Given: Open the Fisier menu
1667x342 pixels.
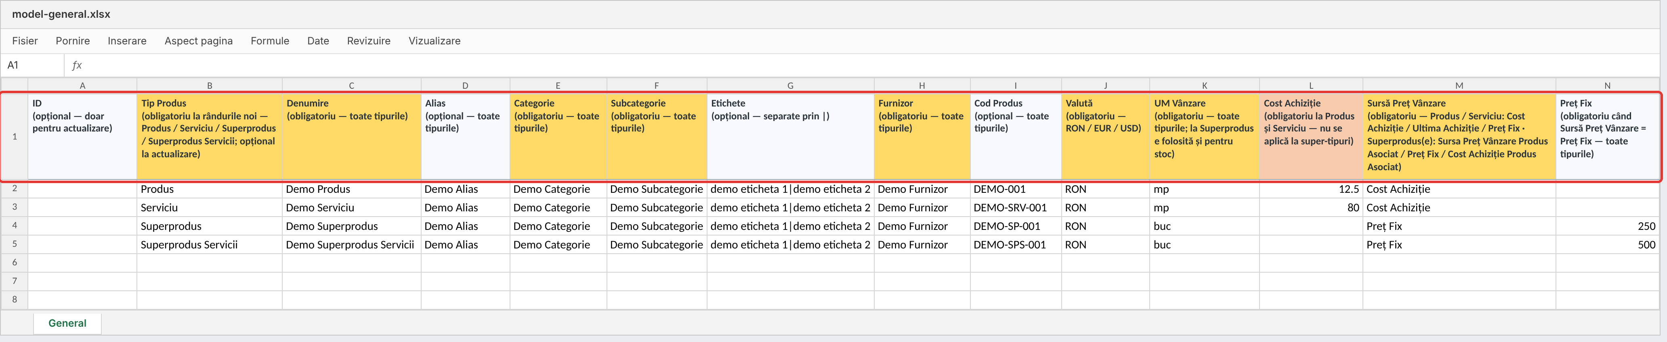Looking at the screenshot, I should (x=25, y=41).
